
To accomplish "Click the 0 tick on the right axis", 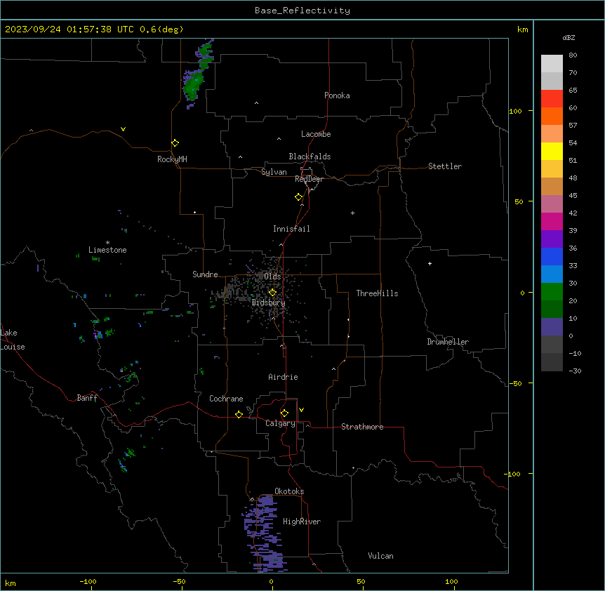I will coord(522,293).
